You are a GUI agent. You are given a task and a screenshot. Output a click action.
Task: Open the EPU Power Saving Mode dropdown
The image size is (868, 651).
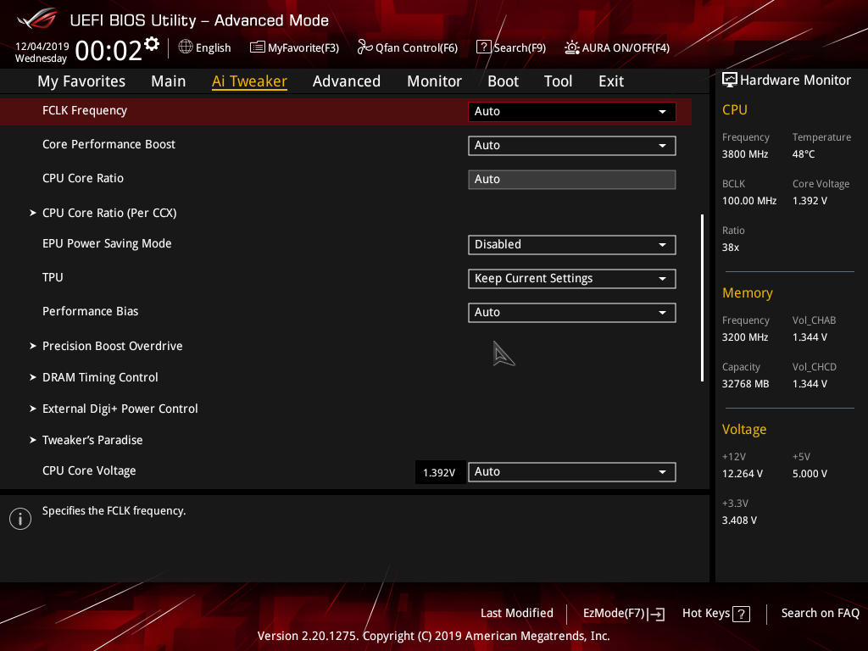coord(572,245)
